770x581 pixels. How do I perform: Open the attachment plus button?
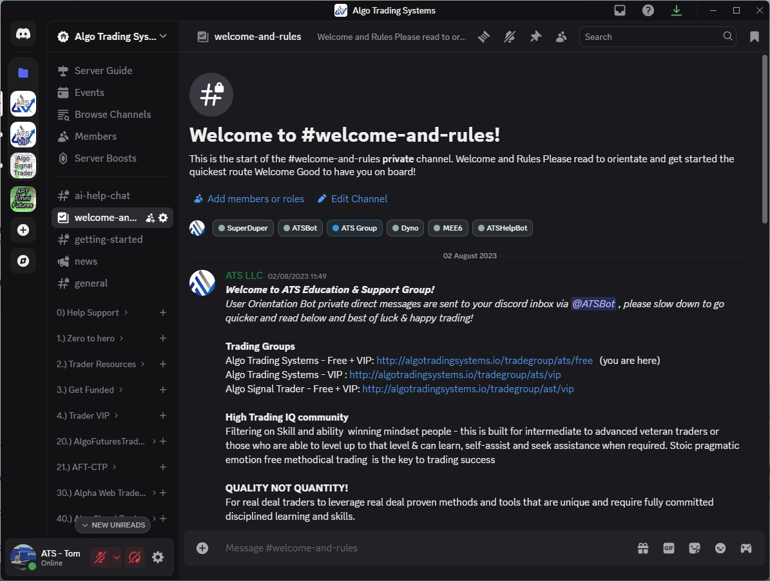click(x=202, y=548)
